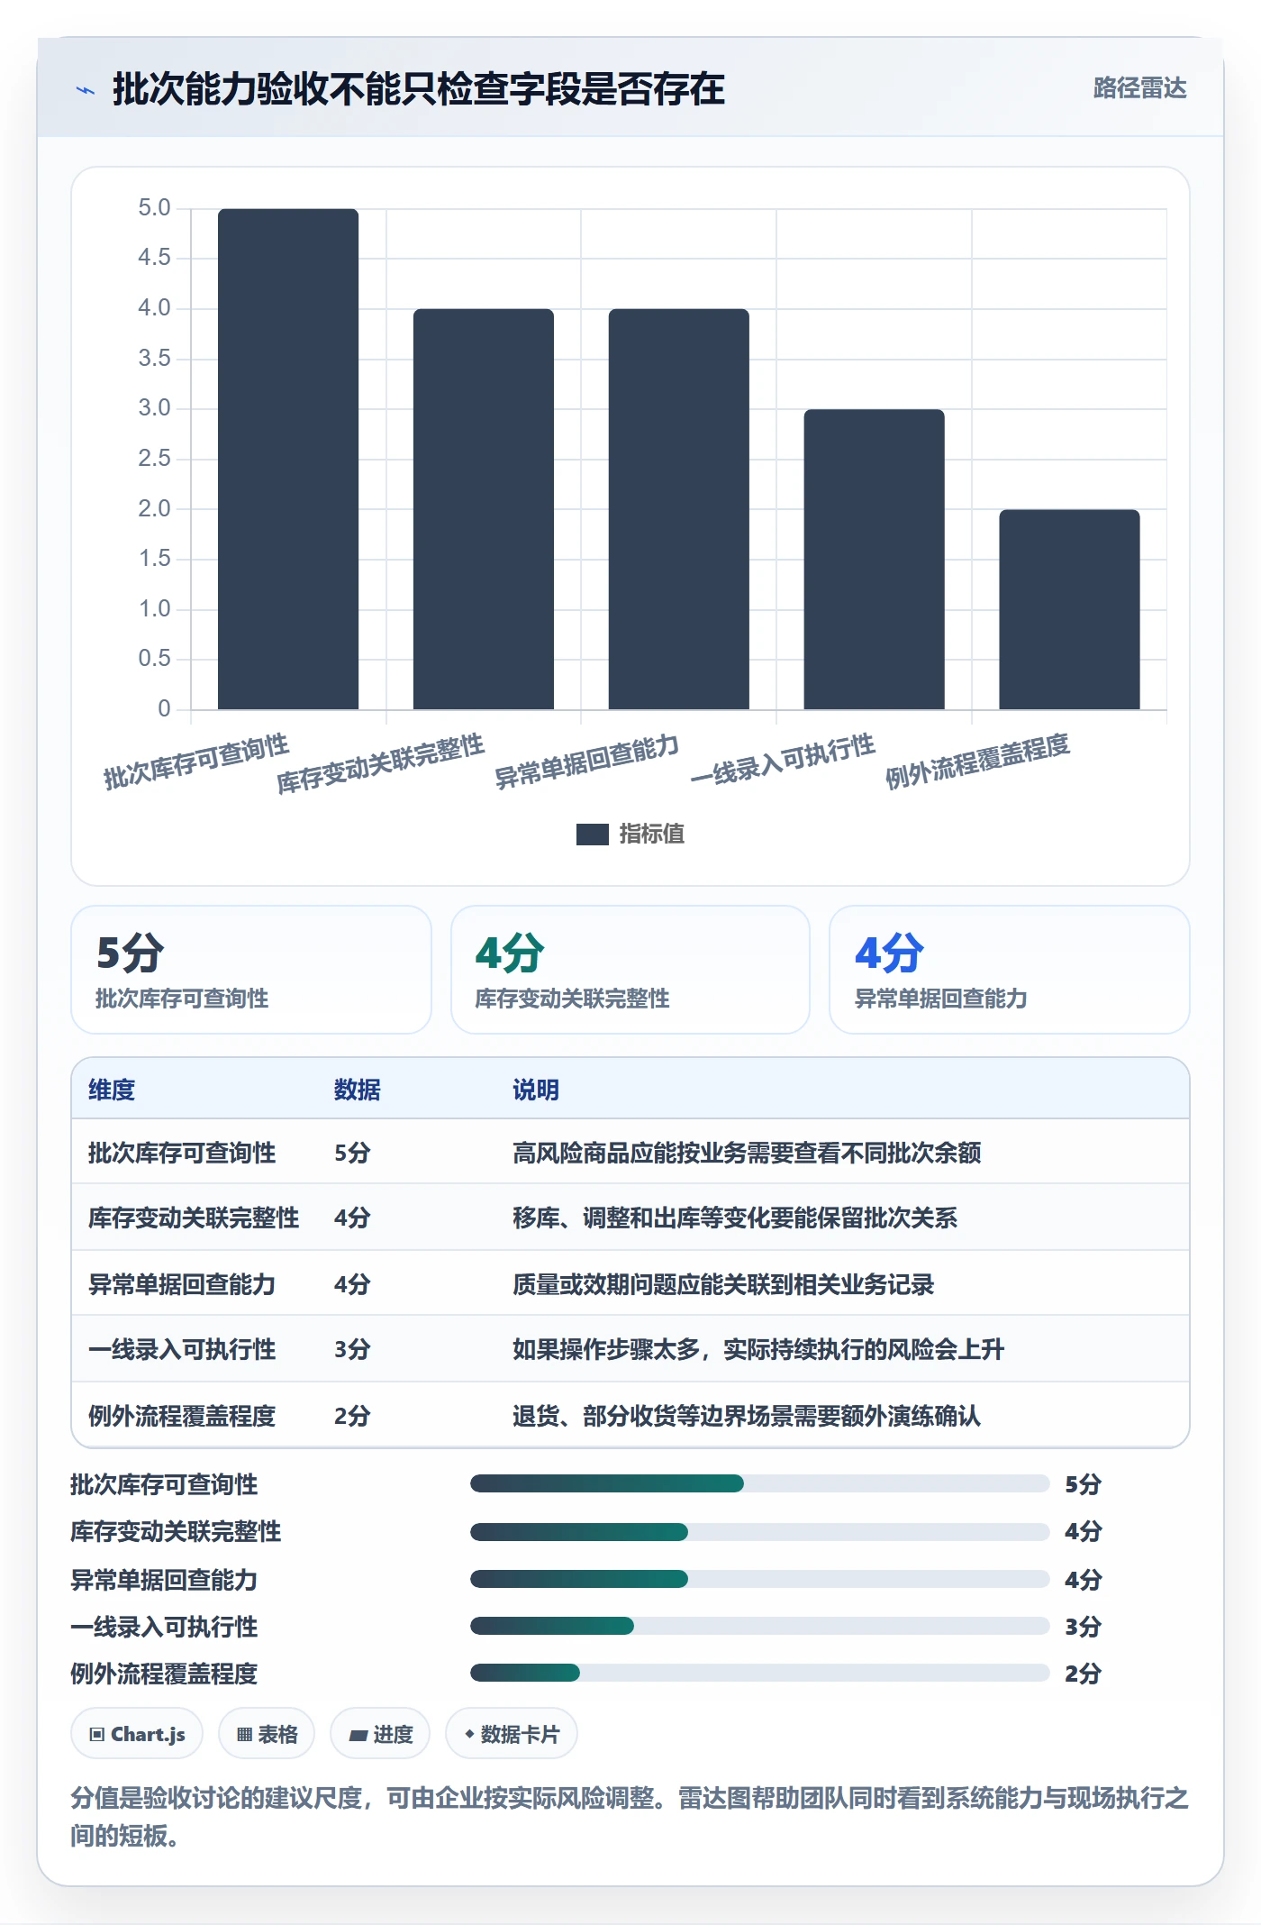Click the title 批次能力验收不能只检查字段是否存在
1261x1925 pixels.
pos(419,89)
